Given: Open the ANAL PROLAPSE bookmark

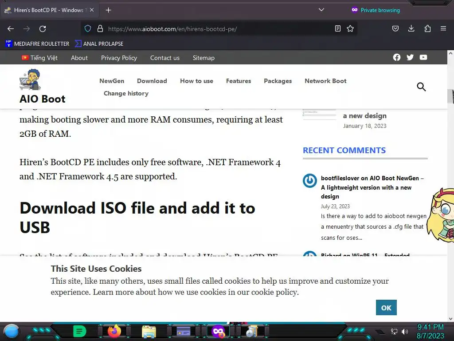Looking at the screenshot, I should pyautogui.click(x=99, y=44).
